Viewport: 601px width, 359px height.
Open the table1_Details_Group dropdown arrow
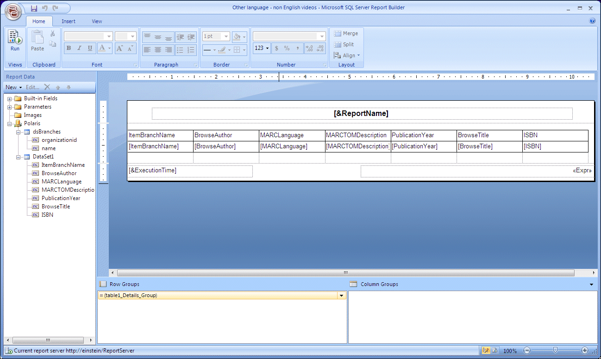tap(342, 296)
